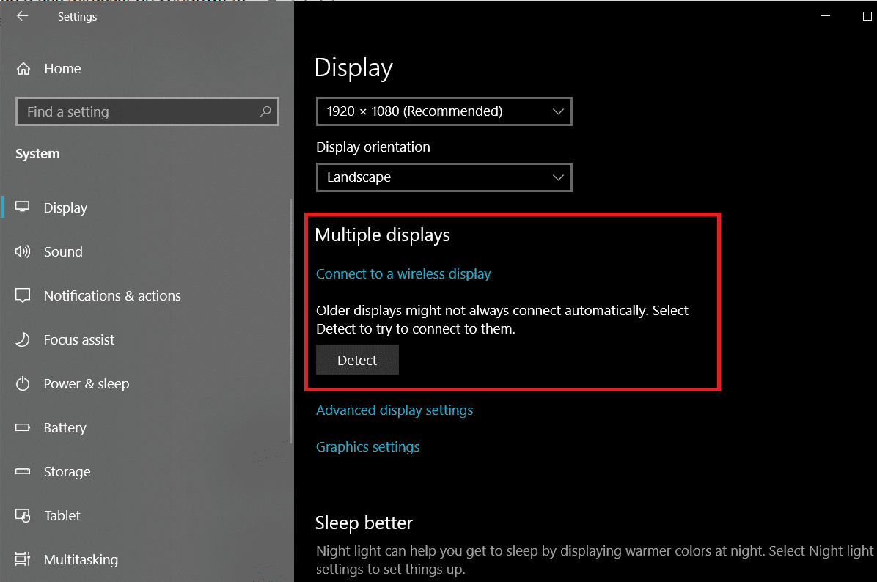Click the Sound speaker icon
This screenshot has height=582, width=877.
point(23,251)
